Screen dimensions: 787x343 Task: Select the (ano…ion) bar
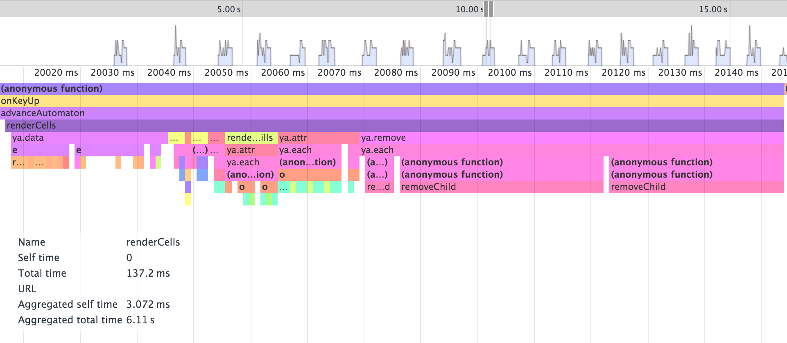tap(251, 175)
